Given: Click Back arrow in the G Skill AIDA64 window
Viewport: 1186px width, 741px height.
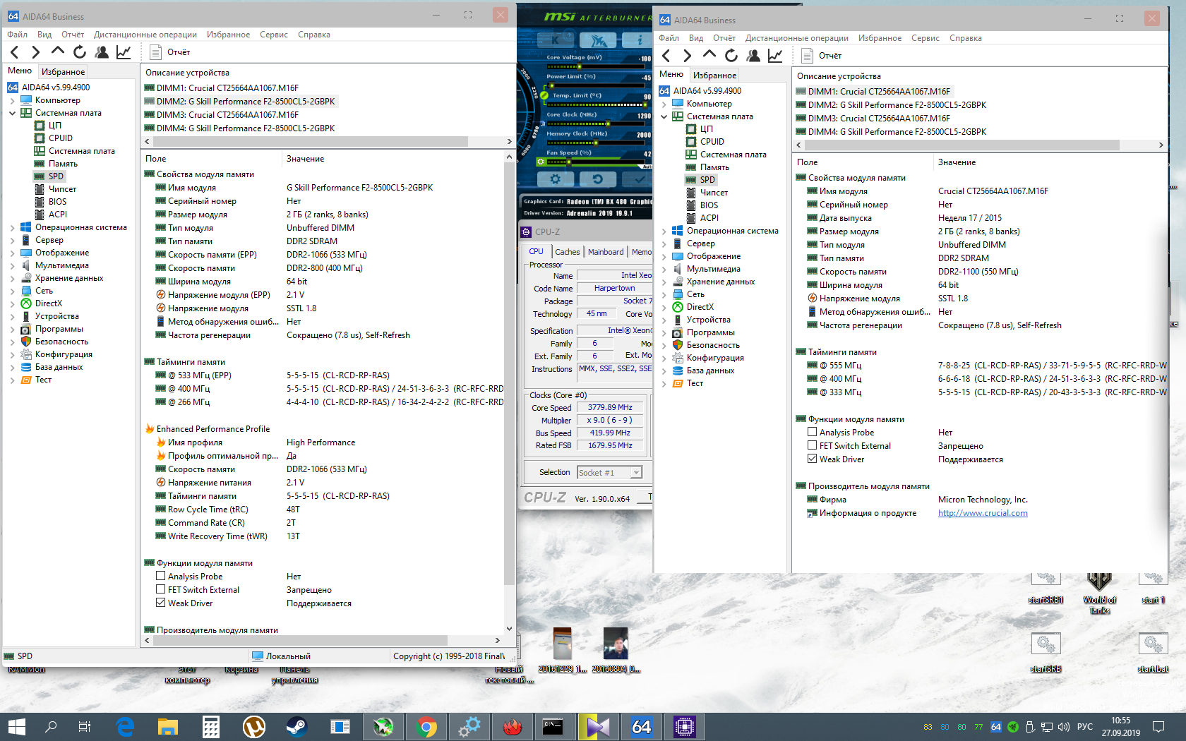Looking at the screenshot, I should pyautogui.click(x=15, y=52).
